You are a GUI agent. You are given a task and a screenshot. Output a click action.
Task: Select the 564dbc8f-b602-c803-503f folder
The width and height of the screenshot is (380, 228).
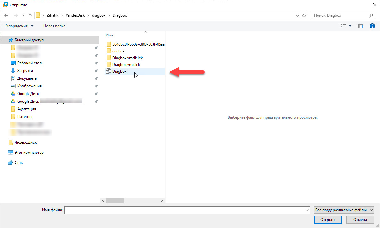[x=135, y=44]
